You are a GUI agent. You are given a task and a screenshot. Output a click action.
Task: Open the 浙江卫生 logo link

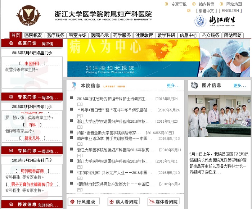click(215, 21)
